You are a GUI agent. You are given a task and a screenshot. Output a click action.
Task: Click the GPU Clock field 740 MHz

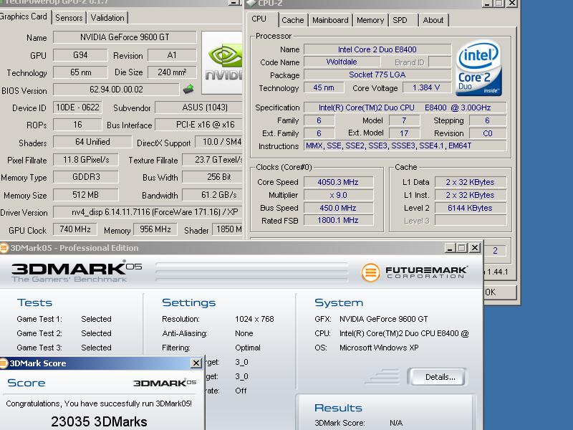[75, 229]
